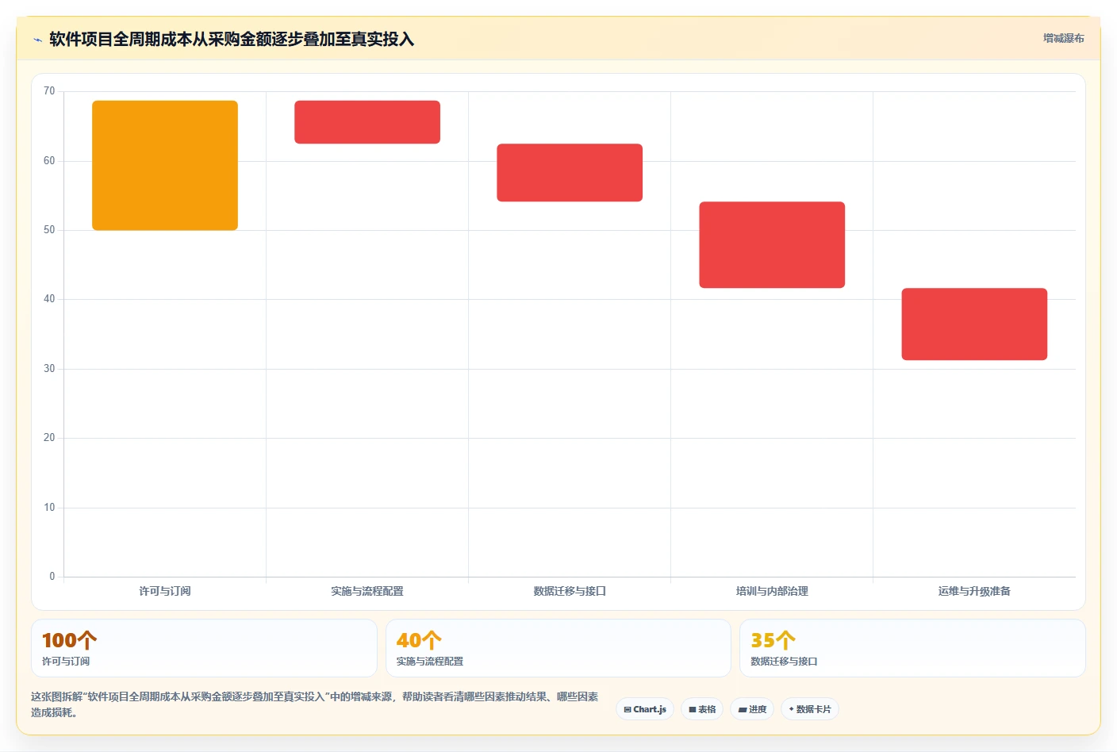Image resolution: width=1117 pixels, height=752 pixels.
Task: Click the 增减瀑布 label in header
Action: point(1063,38)
